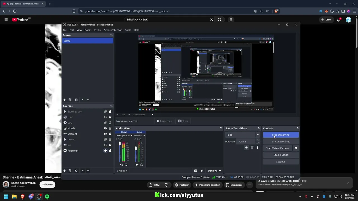Viewport: 358px width, 201px height.
Task: Decrease the transition duration with the down stepper
Action: pos(258,143)
